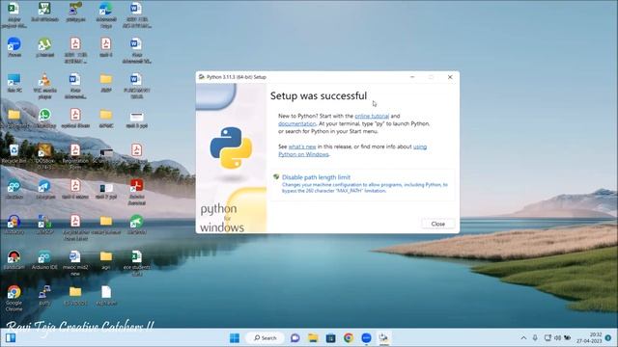Open the using Python on Windows link
The height and width of the screenshot is (347, 618).
[x=352, y=150]
